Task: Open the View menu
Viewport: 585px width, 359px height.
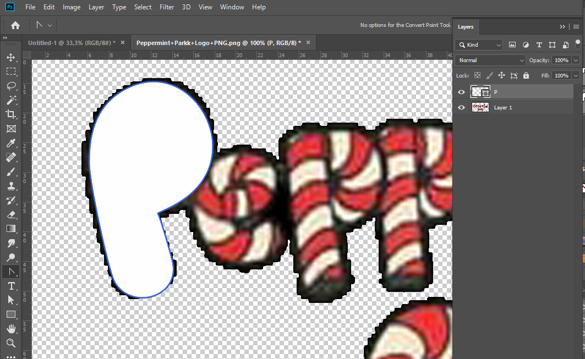Action: (x=205, y=7)
